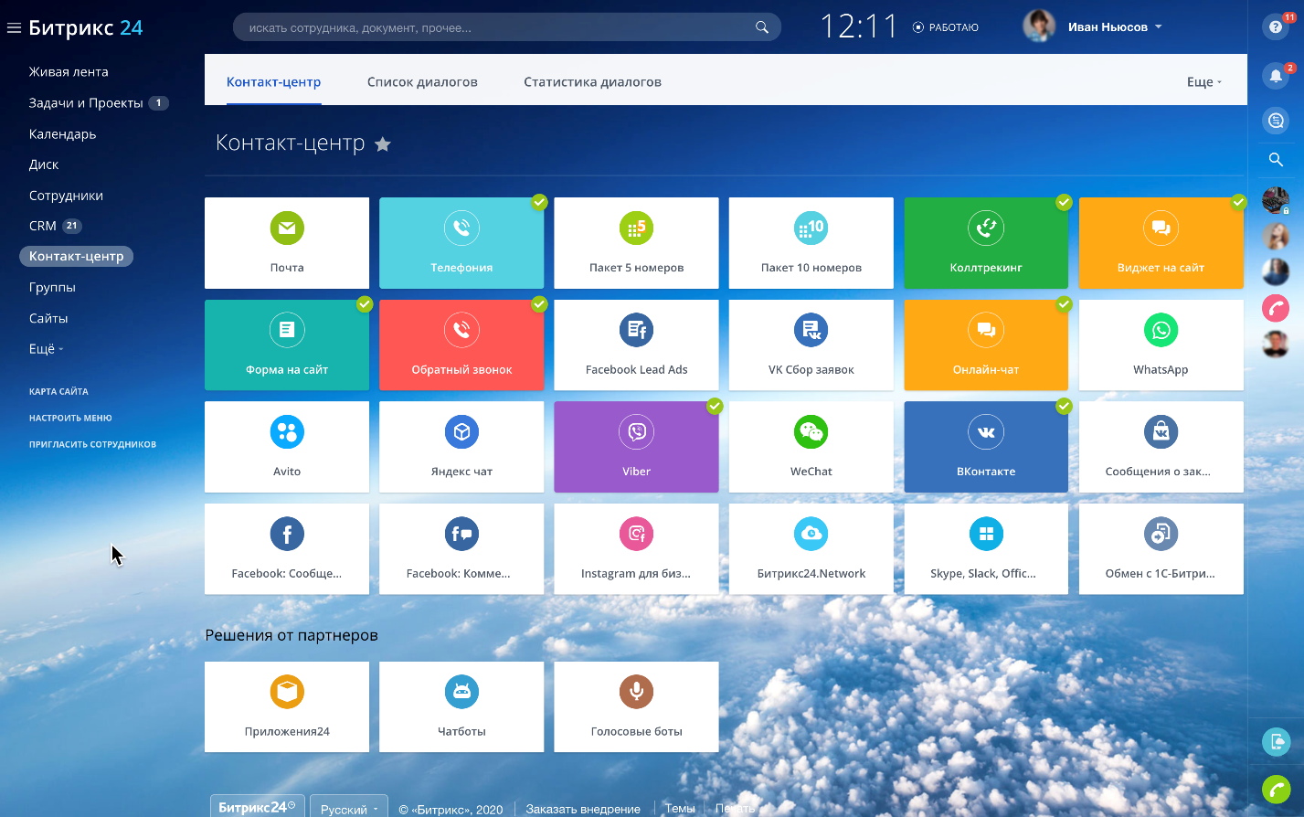
Task: Click the search magnifier in the search field
Action: 762,27
